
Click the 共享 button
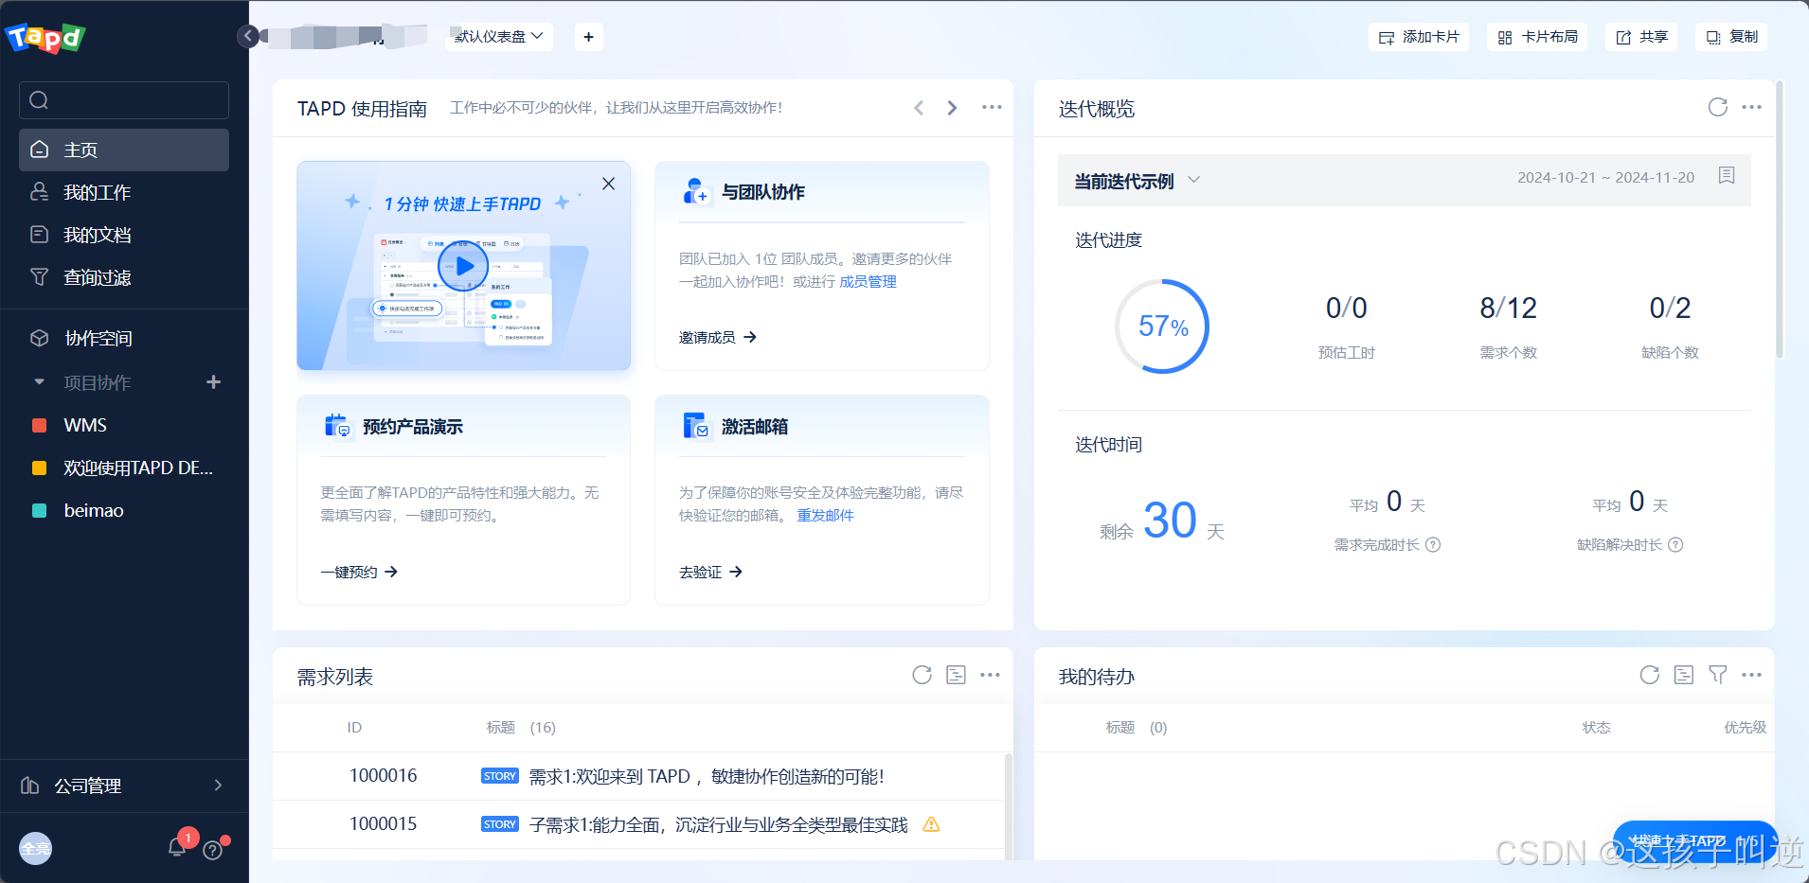(1641, 37)
